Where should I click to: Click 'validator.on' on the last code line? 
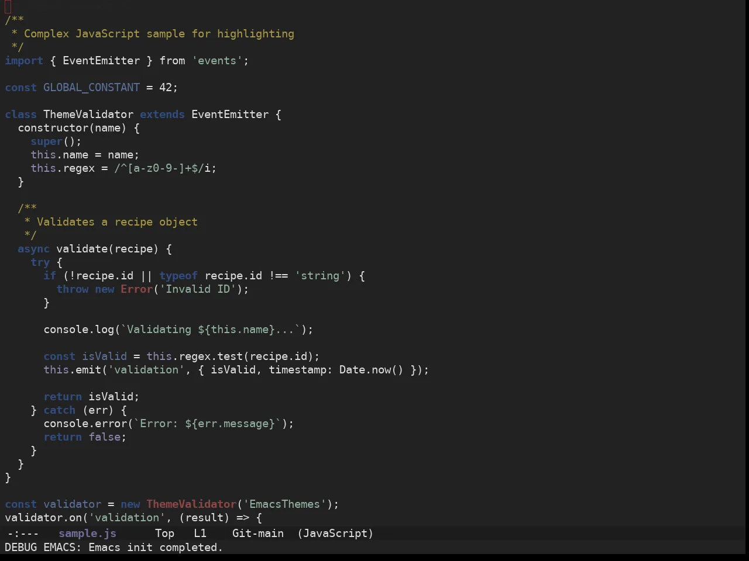(x=43, y=517)
